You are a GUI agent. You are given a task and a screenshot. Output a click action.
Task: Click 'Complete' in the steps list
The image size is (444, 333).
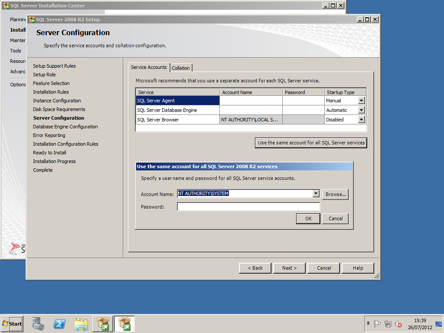pyautogui.click(x=43, y=170)
